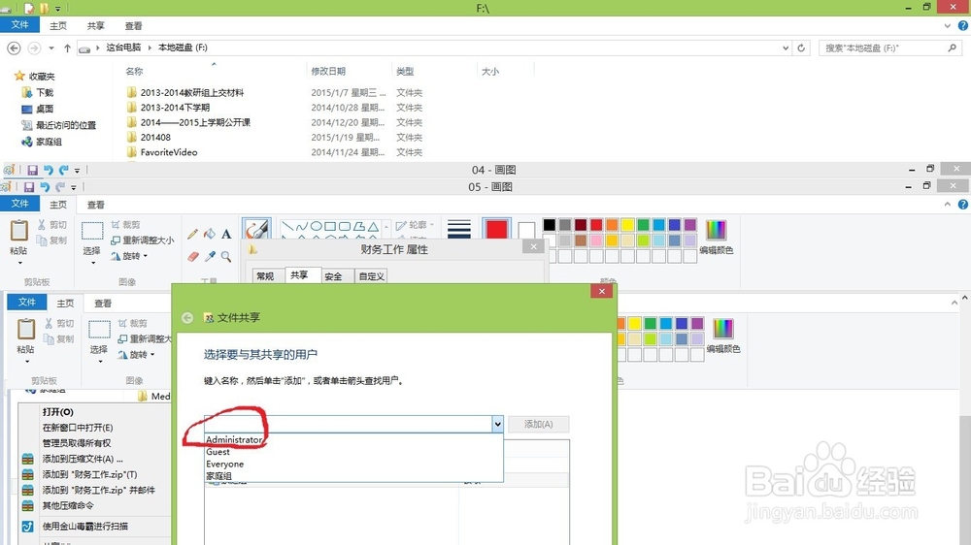Select the Eraser tool in 05 - 画图
971x545 pixels.
(192, 256)
